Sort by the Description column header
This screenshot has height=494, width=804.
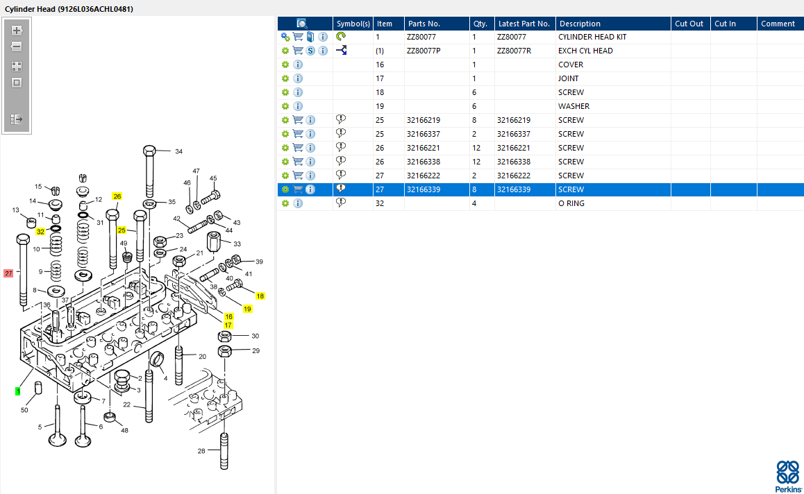[x=613, y=24]
